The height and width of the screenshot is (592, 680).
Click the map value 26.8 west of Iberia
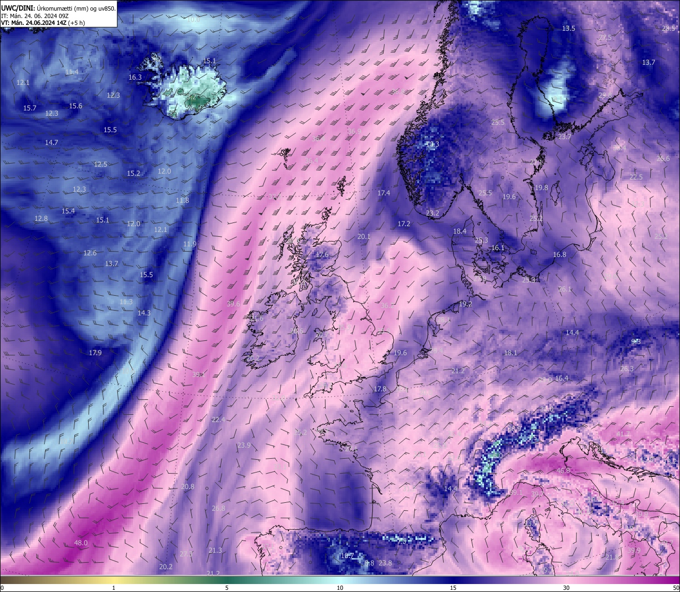point(218,508)
